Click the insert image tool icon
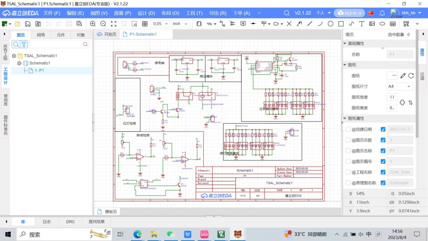This screenshot has width=428, height=241. 372,24
